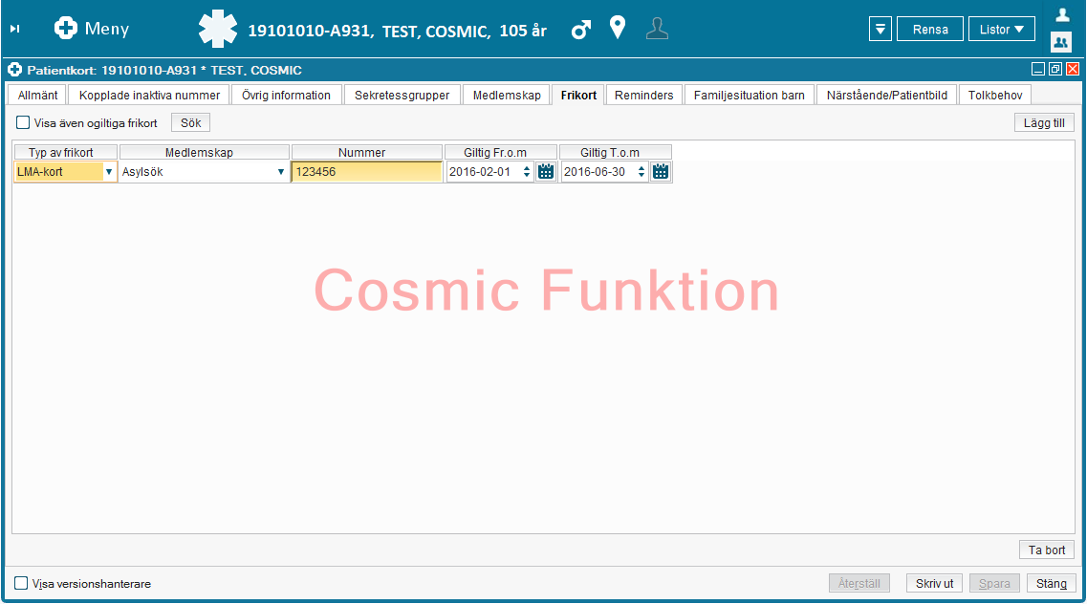Click the Patientkort window title icon
Screen dimensions: 1087x604
(x=14, y=70)
